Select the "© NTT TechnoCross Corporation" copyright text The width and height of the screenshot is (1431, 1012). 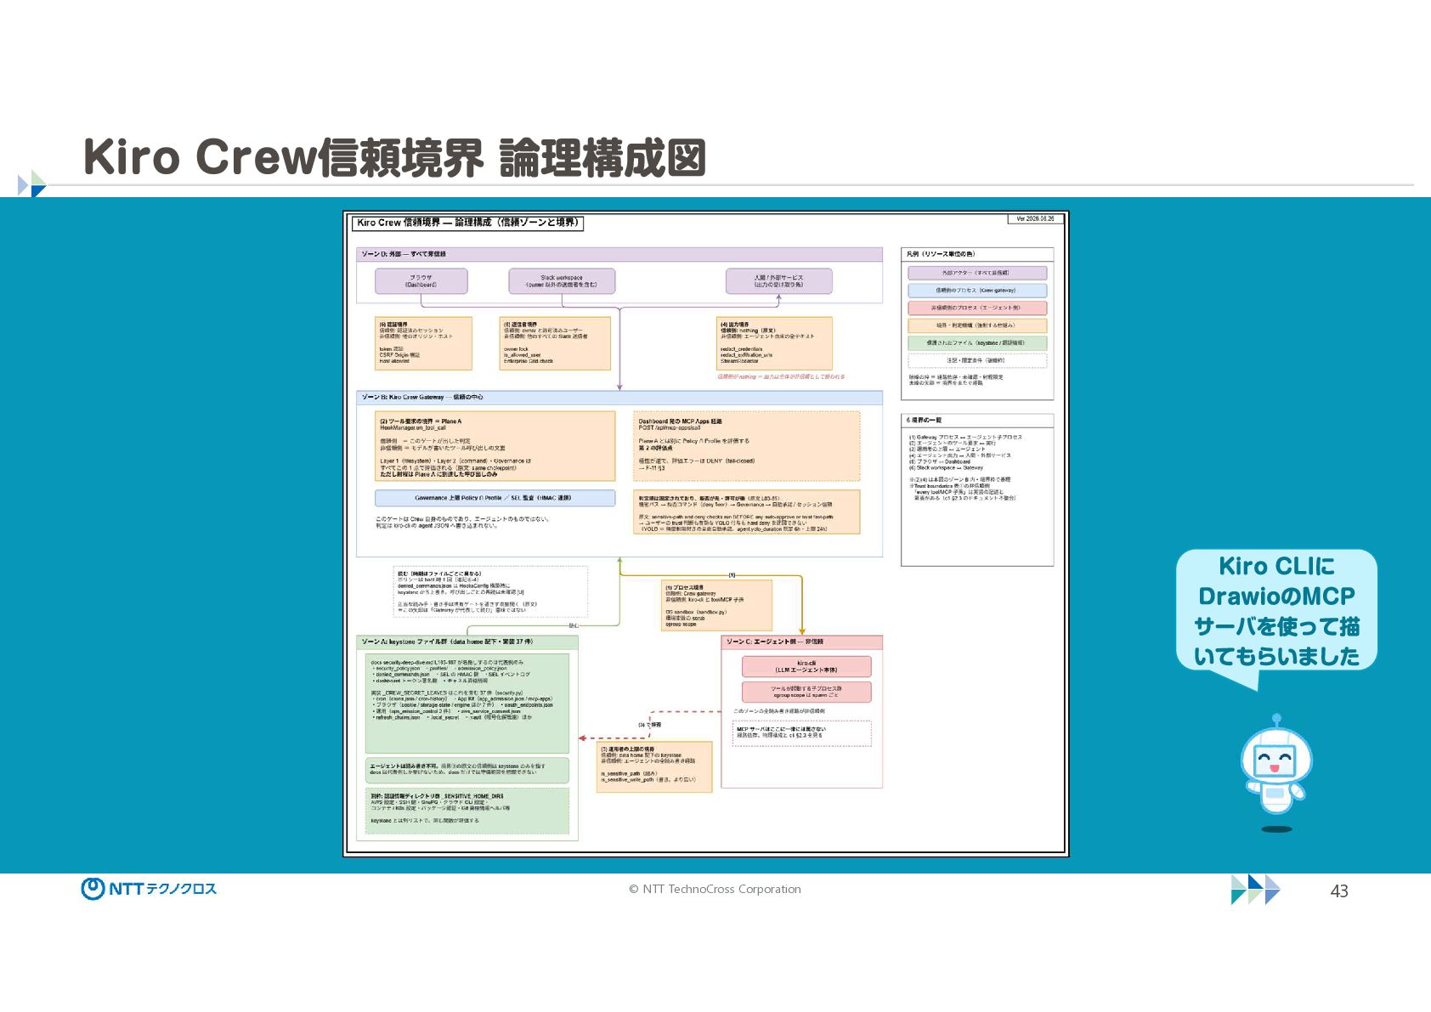pyautogui.click(x=715, y=890)
